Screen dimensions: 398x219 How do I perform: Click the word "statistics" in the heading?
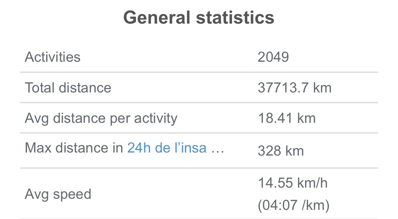pos(235,18)
